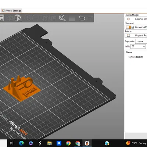Open the Get Help taskbar icon
Image resolution: width=147 pixels, height=147 pixels.
107,143
